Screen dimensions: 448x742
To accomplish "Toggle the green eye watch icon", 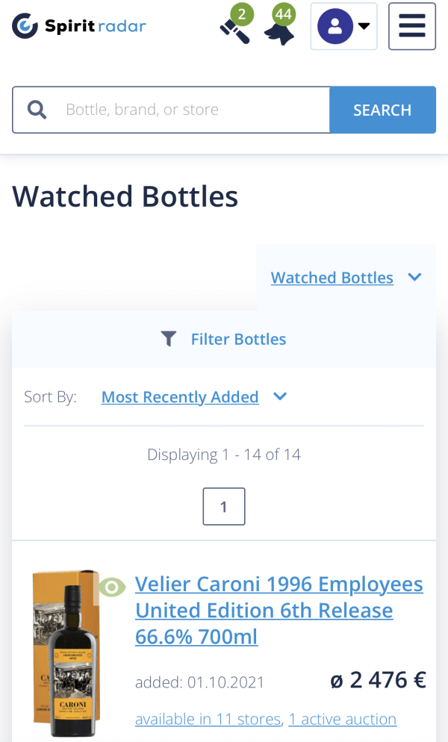I will coord(112,587).
